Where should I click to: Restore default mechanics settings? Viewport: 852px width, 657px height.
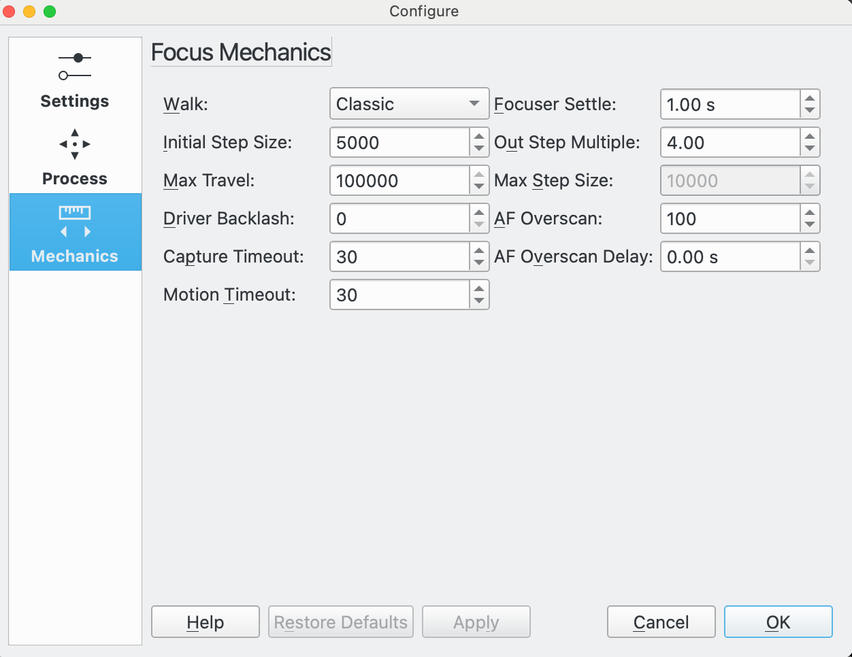point(340,621)
